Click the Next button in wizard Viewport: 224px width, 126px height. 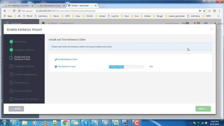[203, 109]
